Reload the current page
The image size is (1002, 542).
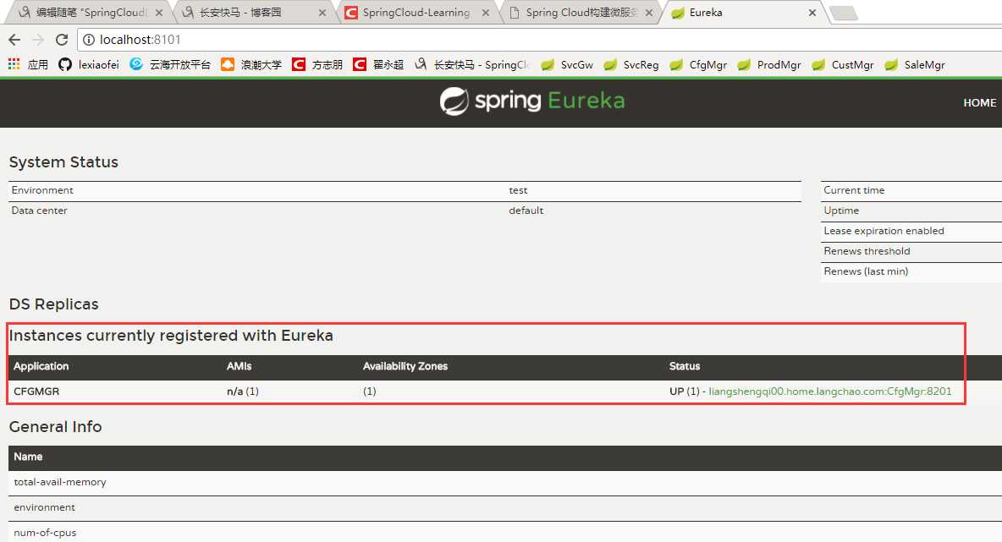coord(61,40)
